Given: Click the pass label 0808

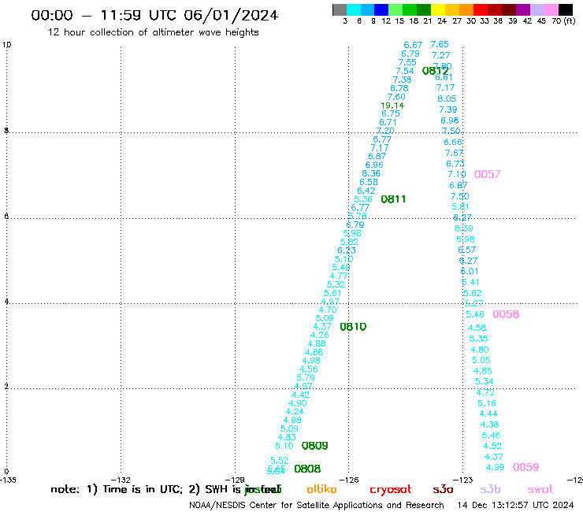Looking at the screenshot, I should pyautogui.click(x=307, y=469).
